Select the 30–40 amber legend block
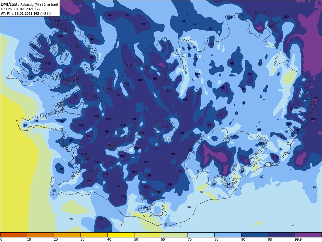The height and width of the screenshot is (242, 322). click(94, 235)
